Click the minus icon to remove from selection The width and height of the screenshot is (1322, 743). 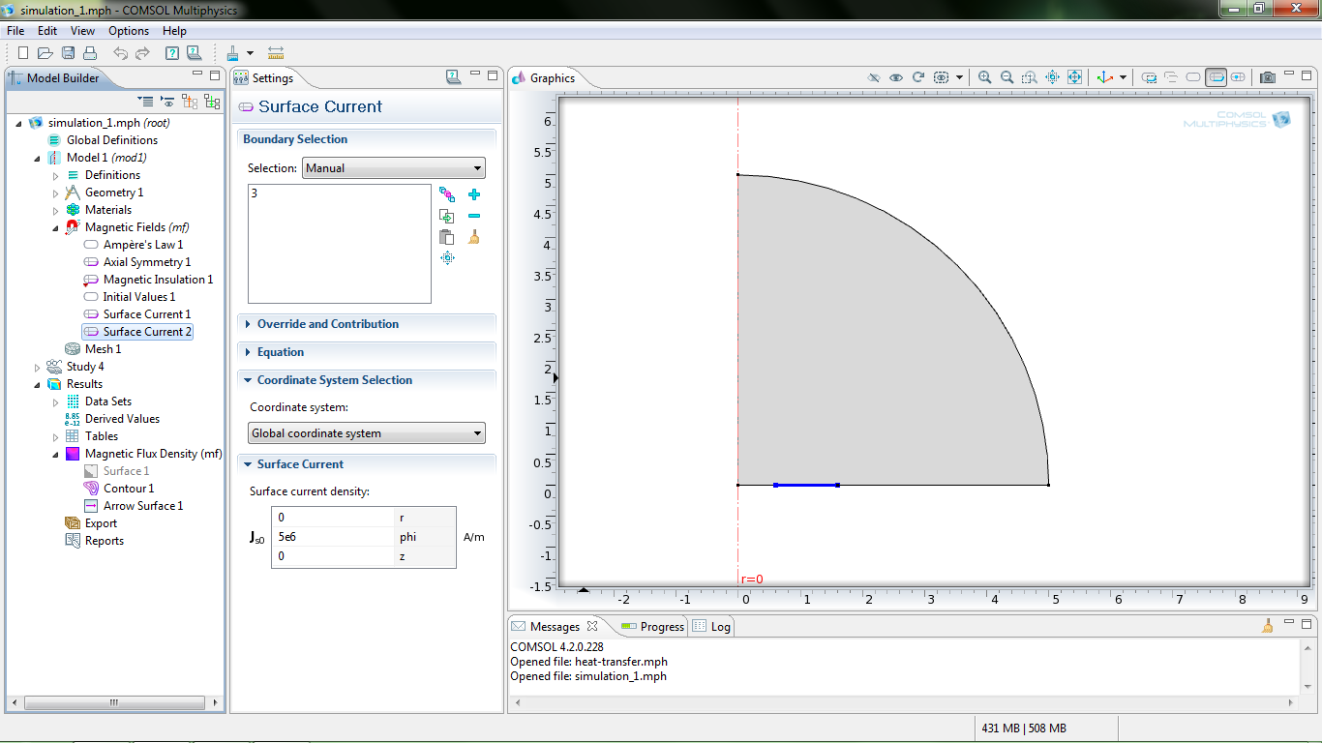[473, 216]
